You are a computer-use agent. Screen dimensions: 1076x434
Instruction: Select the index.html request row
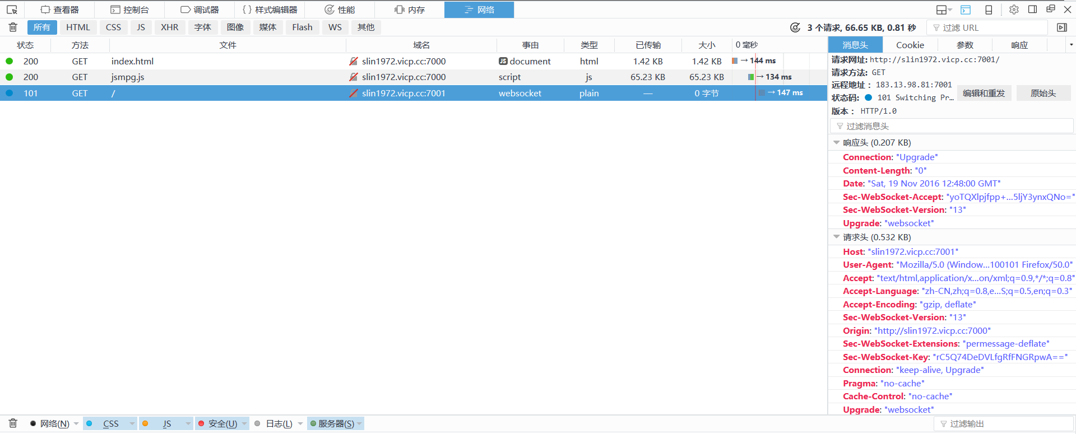pos(414,61)
